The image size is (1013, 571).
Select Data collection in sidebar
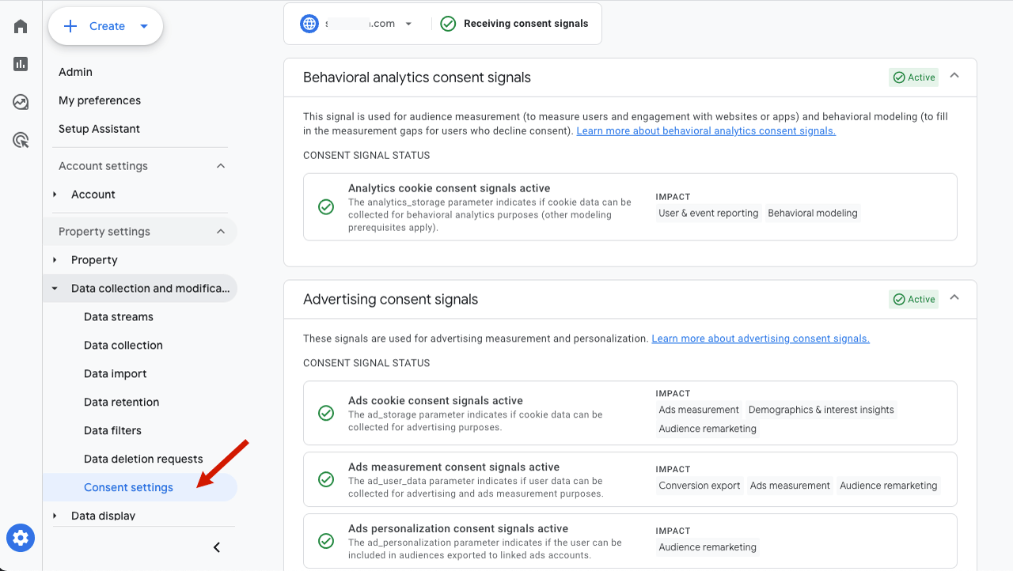[x=123, y=346]
